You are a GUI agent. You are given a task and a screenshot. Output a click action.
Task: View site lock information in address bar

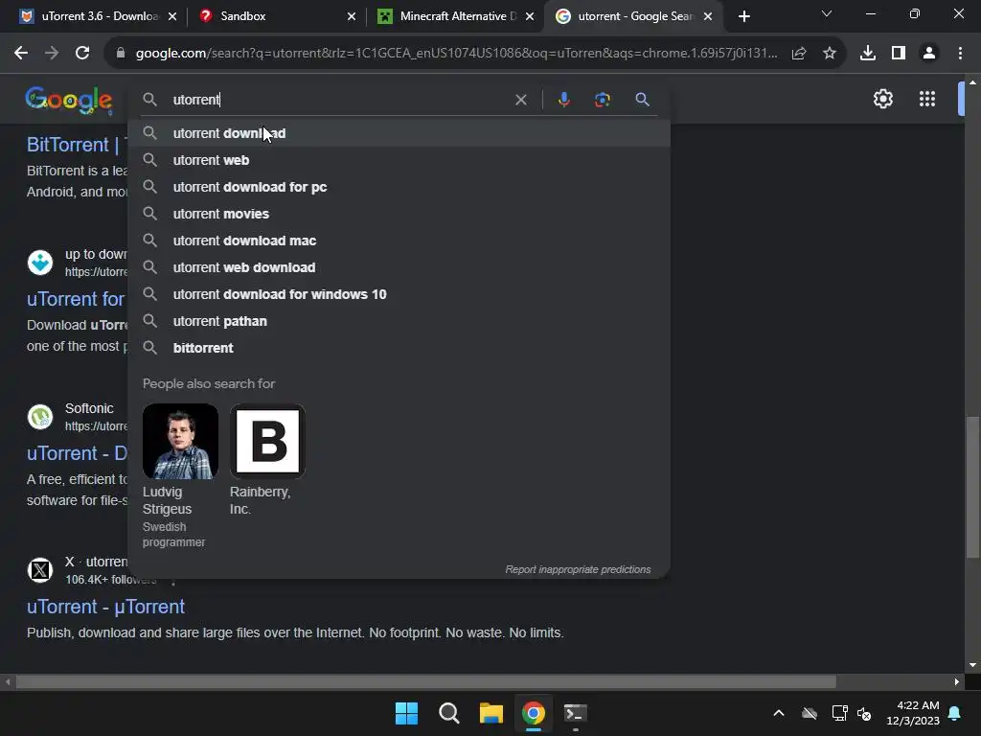(121, 54)
